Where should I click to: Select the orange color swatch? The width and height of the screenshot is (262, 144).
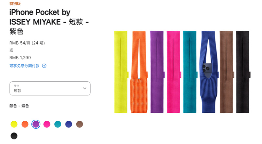(25, 124)
